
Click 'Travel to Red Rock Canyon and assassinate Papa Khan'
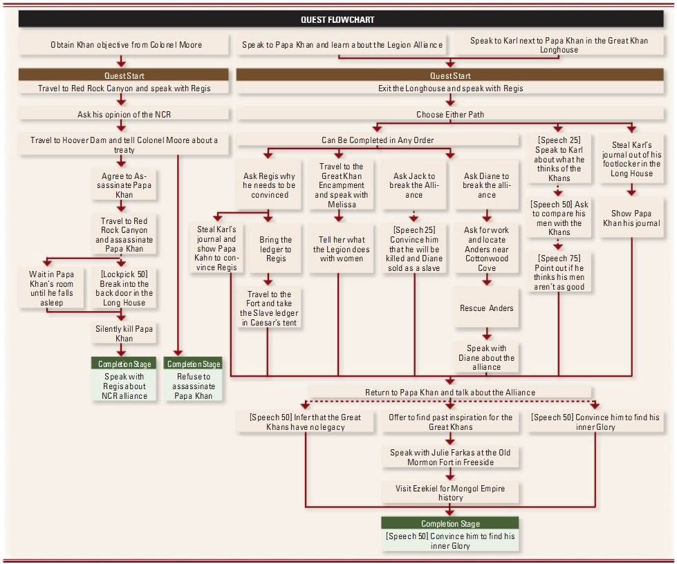click(x=124, y=235)
